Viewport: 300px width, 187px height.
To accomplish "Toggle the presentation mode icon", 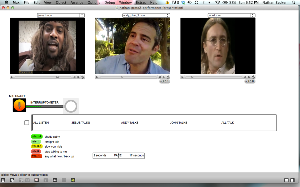I will point(37,180).
